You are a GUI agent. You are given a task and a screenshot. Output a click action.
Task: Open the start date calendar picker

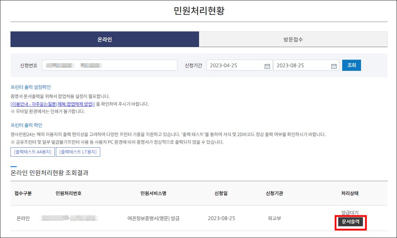(x=267, y=65)
